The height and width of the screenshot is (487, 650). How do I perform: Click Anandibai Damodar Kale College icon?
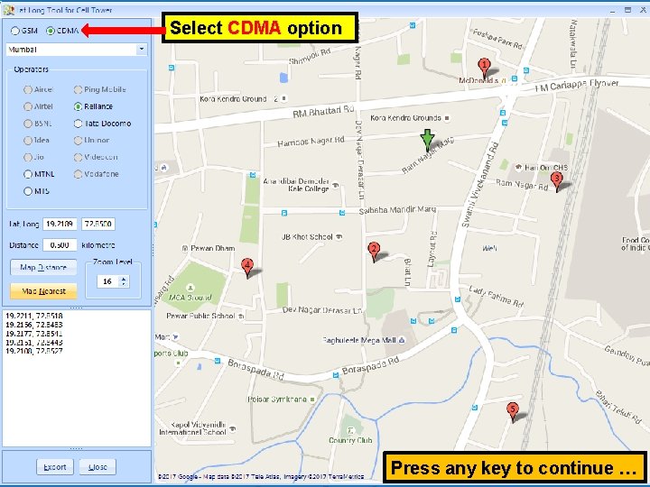tap(336, 185)
